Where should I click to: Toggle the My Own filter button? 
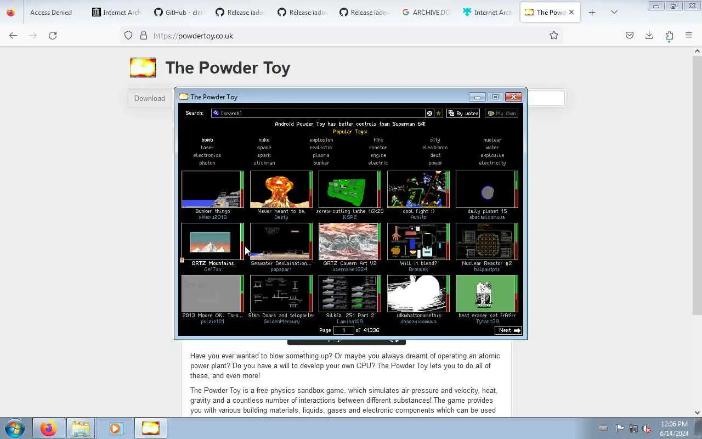coord(502,113)
